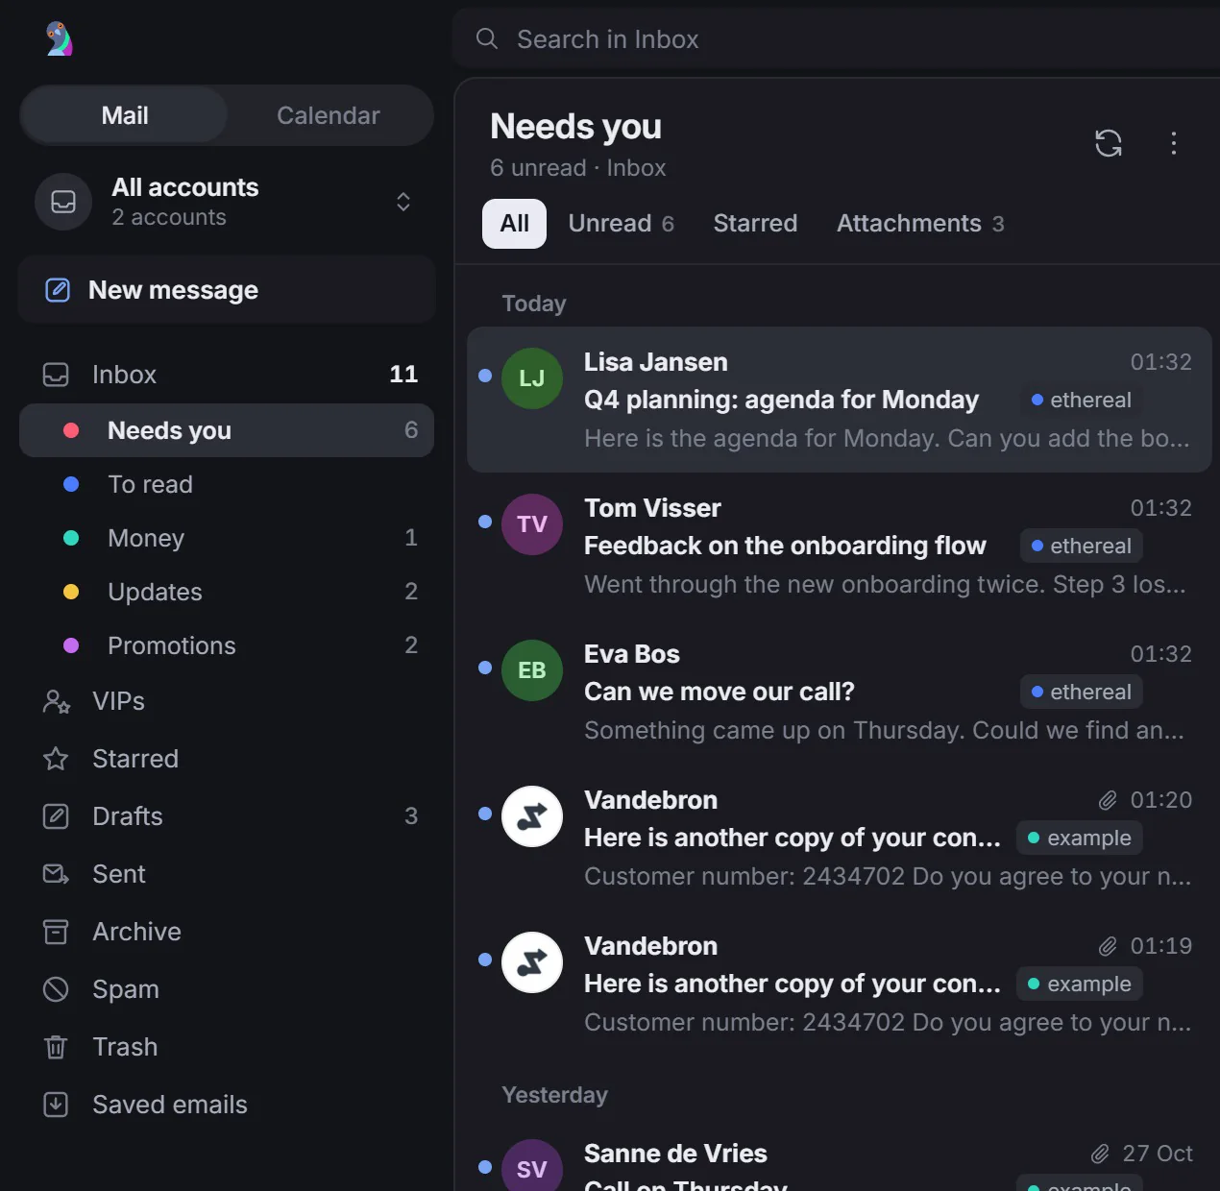Click the Archive box icon
Screen dimensions: 1220x1191
click(x=56, y=932)
